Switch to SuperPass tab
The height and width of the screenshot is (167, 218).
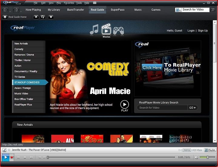click(x=117, y=10)
